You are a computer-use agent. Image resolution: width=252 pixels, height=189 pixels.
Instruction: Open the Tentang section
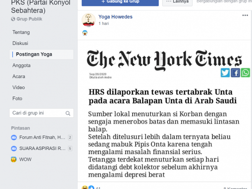click(21, 32)
